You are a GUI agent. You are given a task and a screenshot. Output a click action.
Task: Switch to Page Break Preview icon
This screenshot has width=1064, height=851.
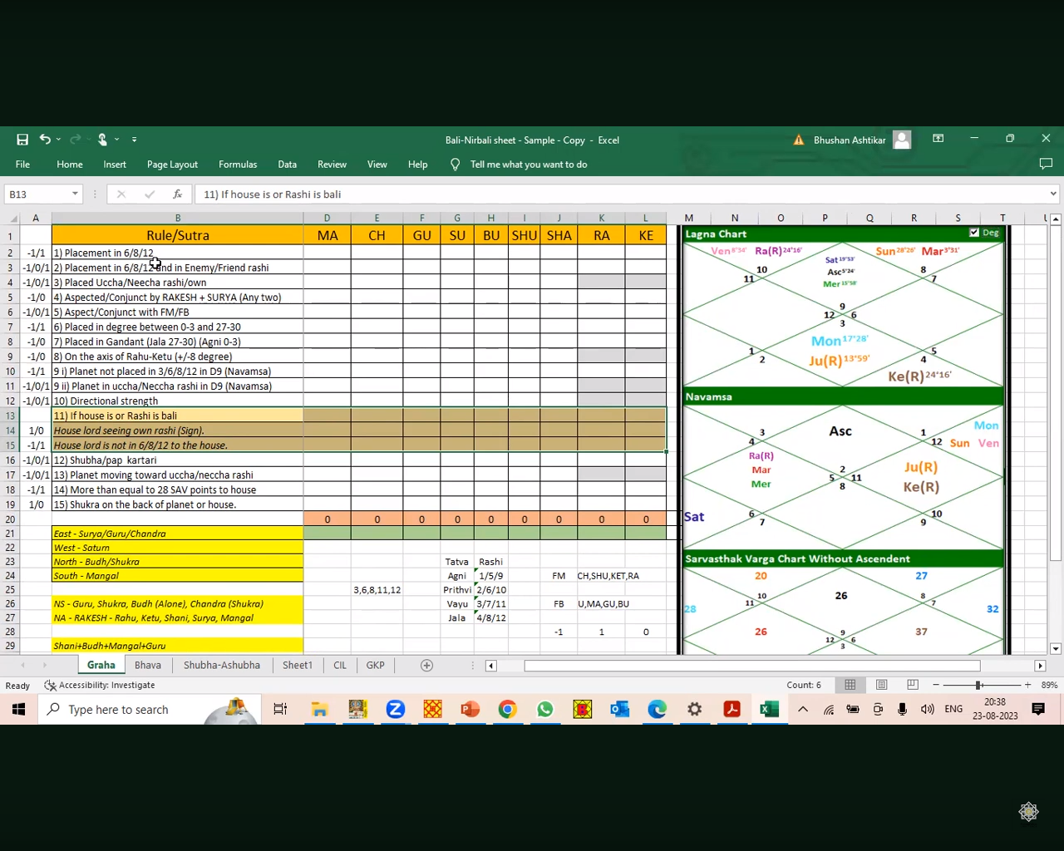click(x=913, y=685)
